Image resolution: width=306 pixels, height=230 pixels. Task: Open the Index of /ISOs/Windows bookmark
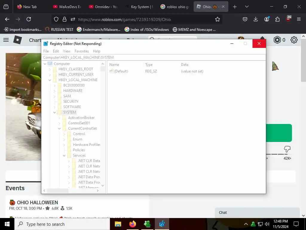pos(147,30)
